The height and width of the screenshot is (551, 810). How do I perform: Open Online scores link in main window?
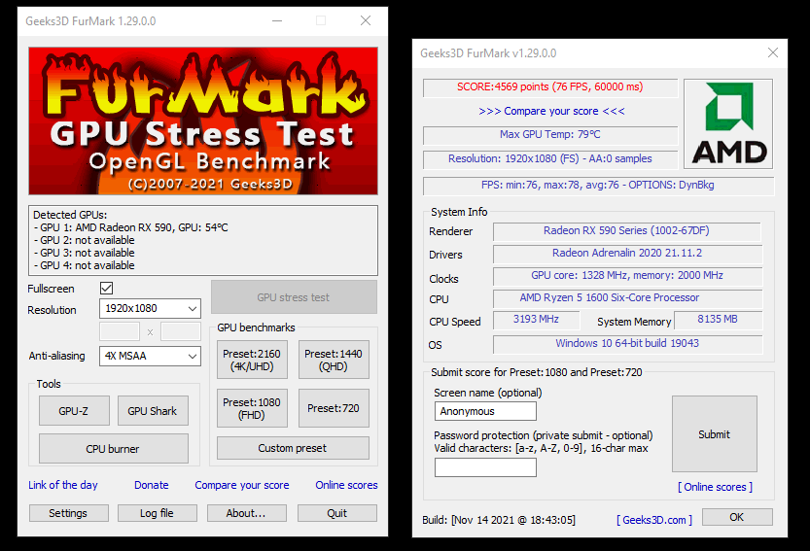pyautogui.click(x=346, y=485)
